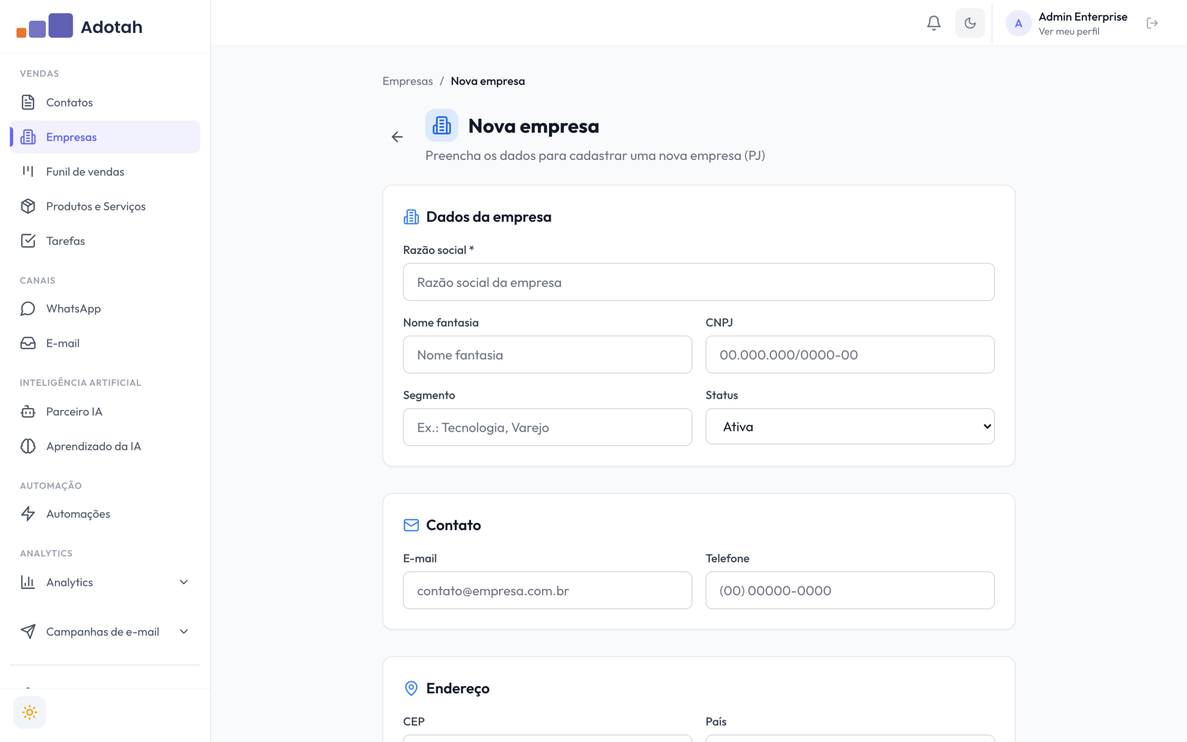
Task: Click the Produtos e Serviços box icon
Action: (x=28, y=206)
